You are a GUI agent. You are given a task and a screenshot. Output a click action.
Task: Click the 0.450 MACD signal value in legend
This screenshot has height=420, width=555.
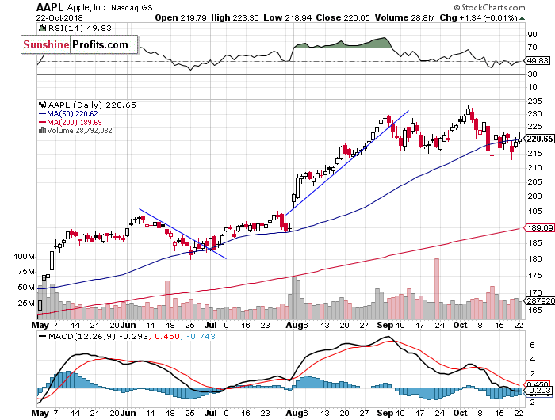click(x=167, y=336)
